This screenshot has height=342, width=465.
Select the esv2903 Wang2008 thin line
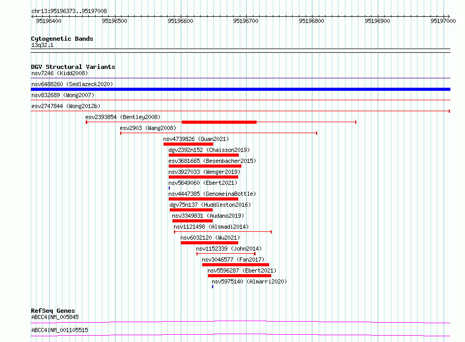(x=218, y=133)
